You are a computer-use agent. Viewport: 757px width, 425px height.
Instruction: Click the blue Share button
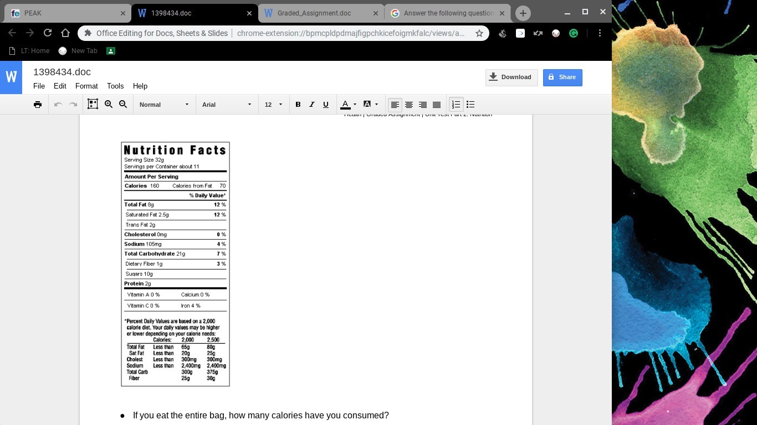(x=562, y=77)
